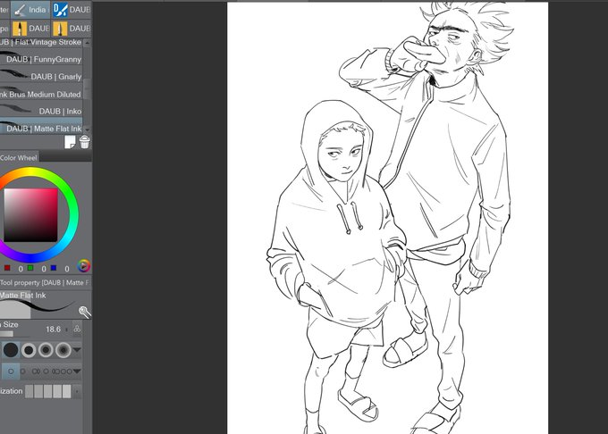The image size is (608, 434).
Task: Select the India ink sub tool group tab
Action: click(30, 10)
